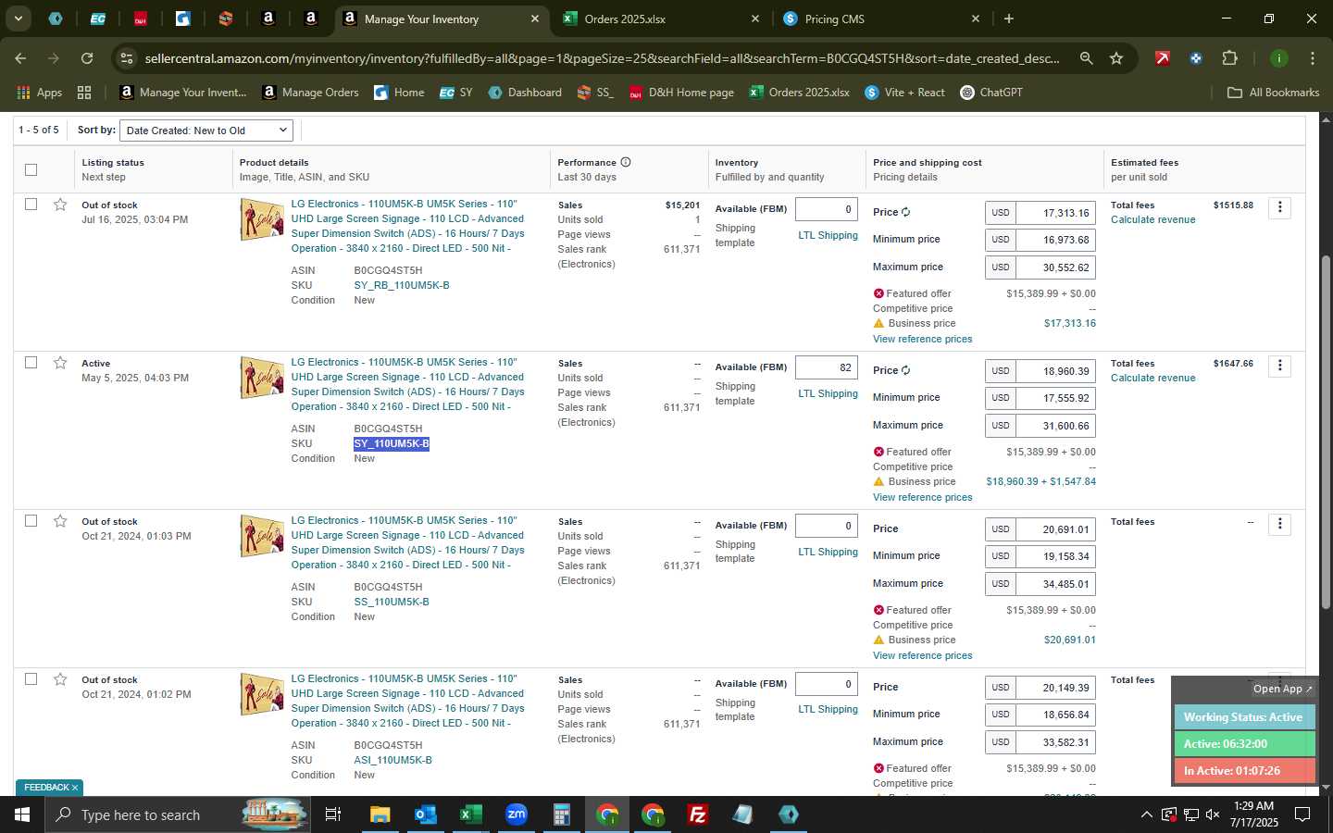This screenshot has width=1333, height=833.
Task: Click the vertical page scrollbar
Action: pos(1326,431)
